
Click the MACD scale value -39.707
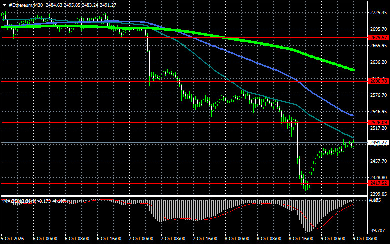pyautogui.click(x=377, y=231)
